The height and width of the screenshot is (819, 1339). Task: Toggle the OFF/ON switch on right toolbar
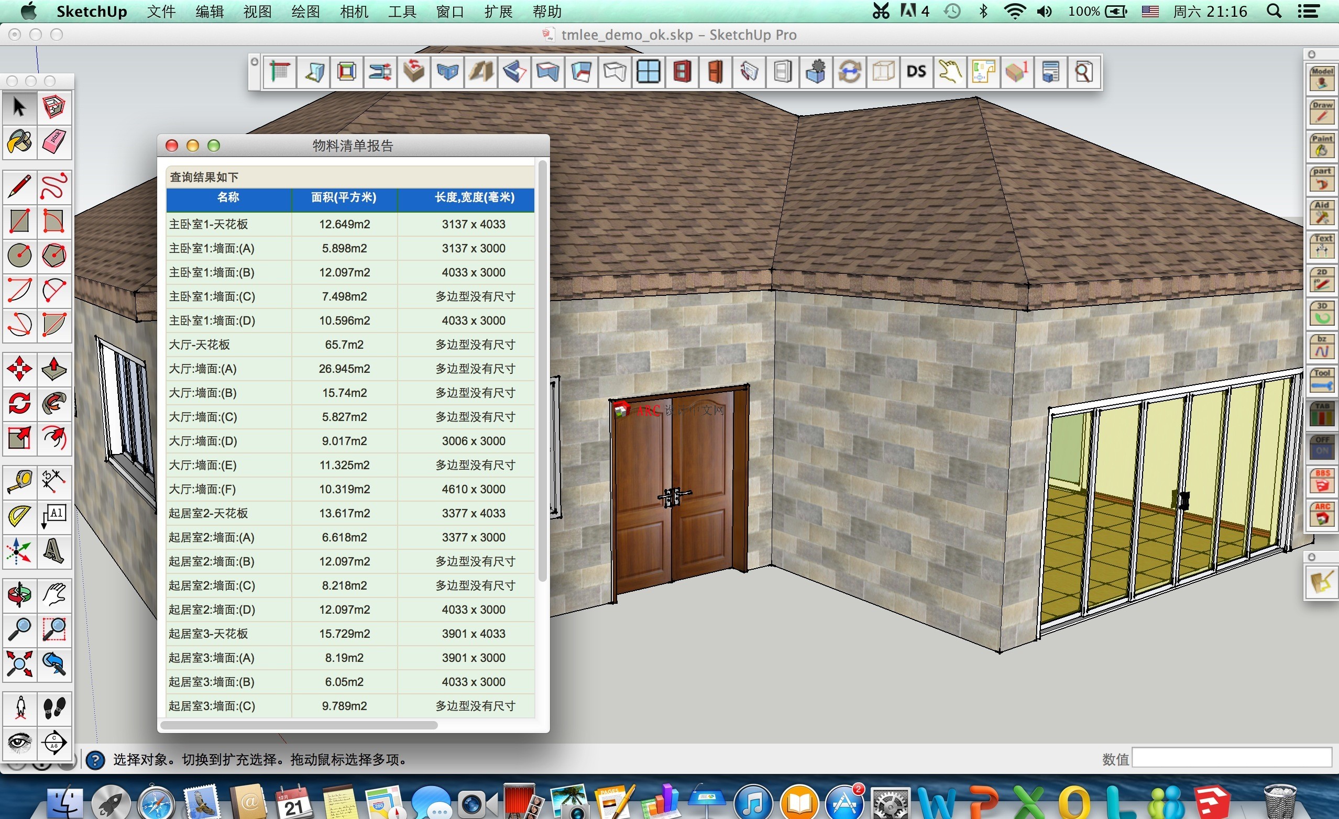[1322, 447]
